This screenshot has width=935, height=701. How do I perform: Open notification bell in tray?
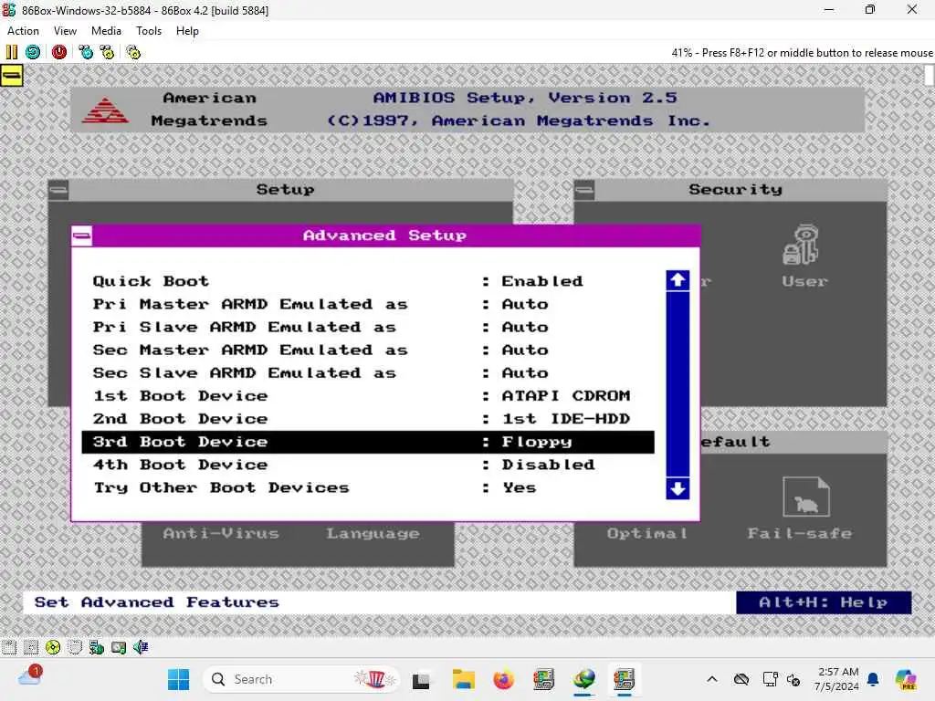(873, 679)
